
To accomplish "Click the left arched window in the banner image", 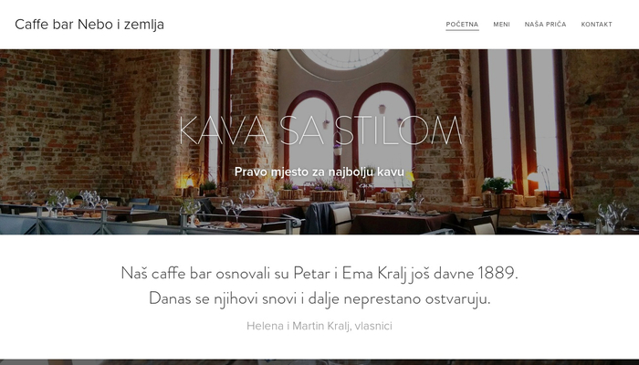I will (x=312, y=141).
